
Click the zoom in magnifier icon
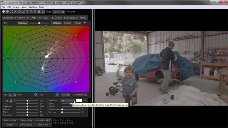point(27,12)
